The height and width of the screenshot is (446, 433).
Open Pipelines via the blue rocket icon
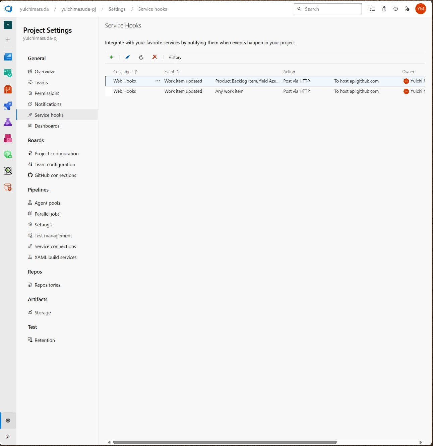click(x=8, y=105)
